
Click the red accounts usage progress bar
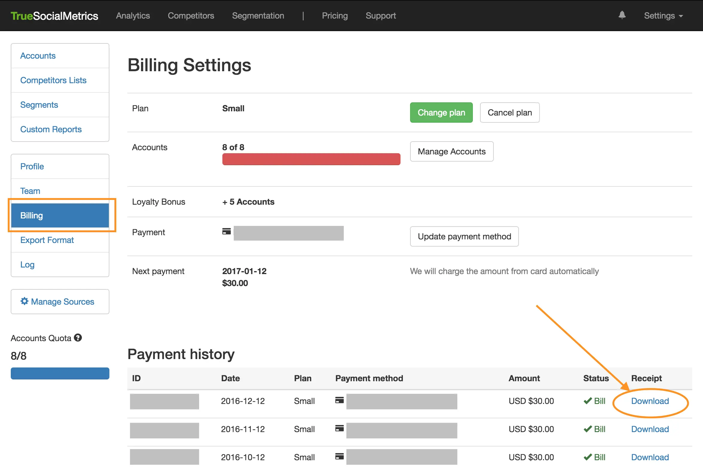(x=311, y=159)
